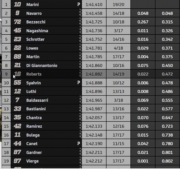Select rider name Di Giannantonio
Image resolution: width=180 pixels, height=169 pixels.
[42, 65]
